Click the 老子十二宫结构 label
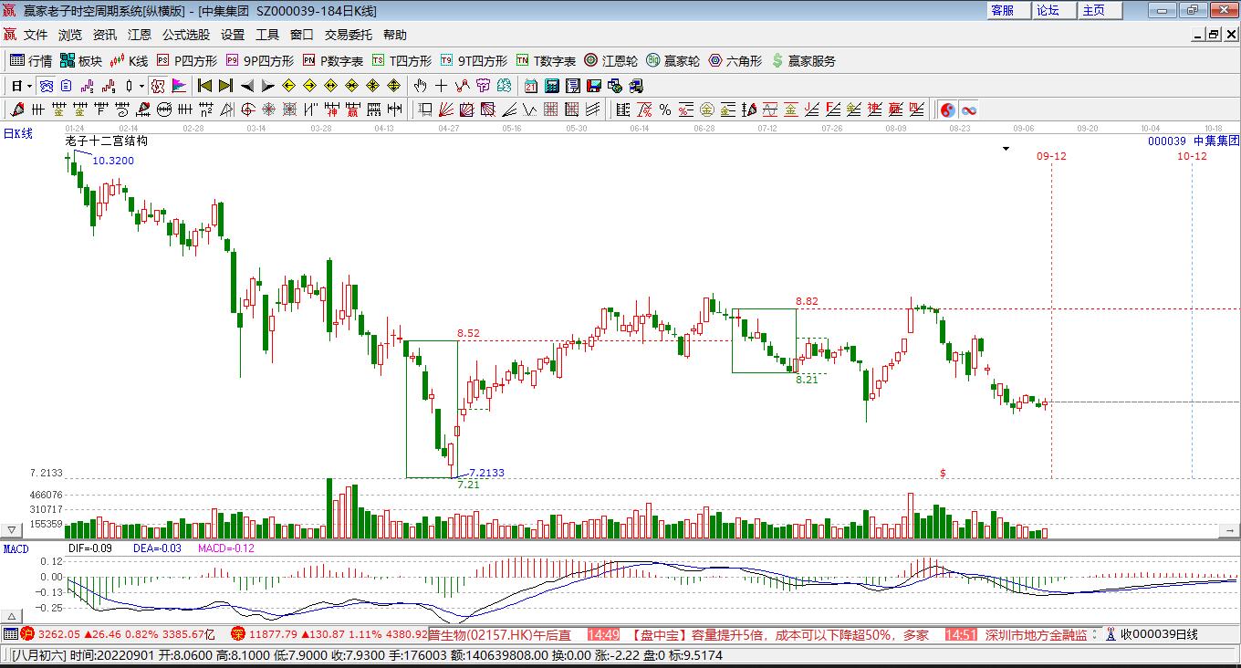 coord(107,141)
